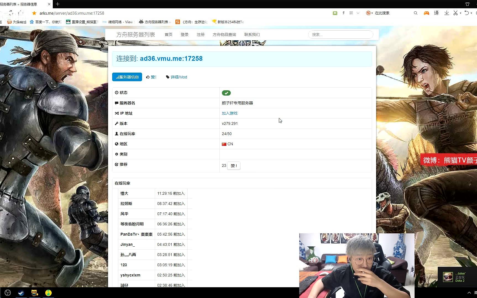477x298 pixels.
Task: Open the bee mascot app in taskbar
Action: (35, 293)
